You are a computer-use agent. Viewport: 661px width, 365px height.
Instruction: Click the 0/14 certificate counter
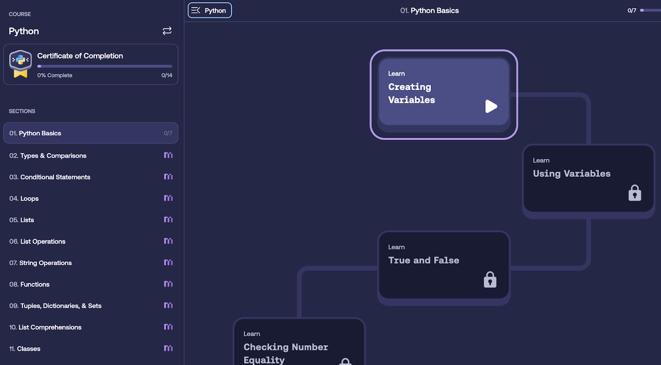167,75
